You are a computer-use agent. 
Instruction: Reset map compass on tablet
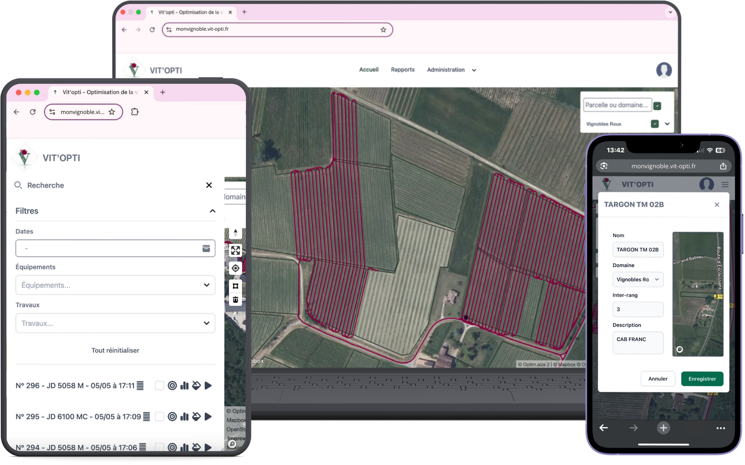(x=235, y=232)
